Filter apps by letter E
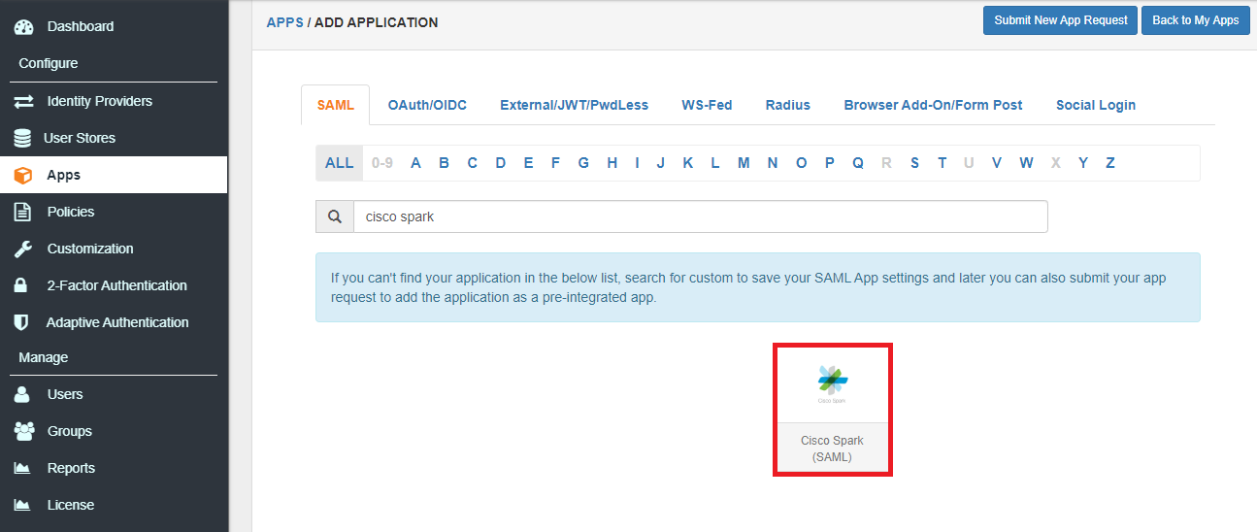Screen dimensions: 1257x532 tap(528, 163)
